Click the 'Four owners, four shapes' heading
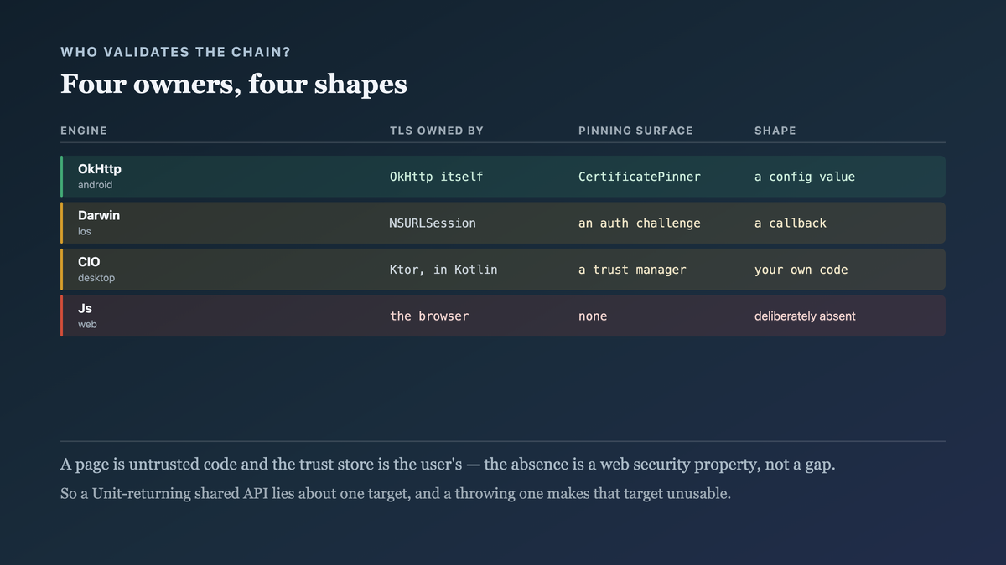The width and height of the screenshot is (1006, 565). (234, 85)
